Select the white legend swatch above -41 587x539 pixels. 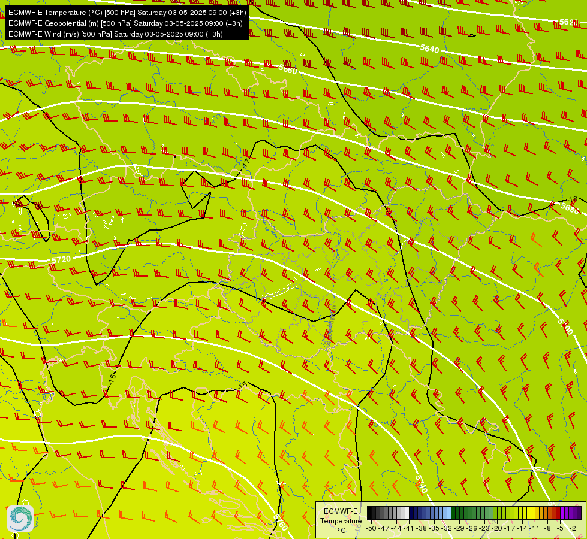point(407,513)
